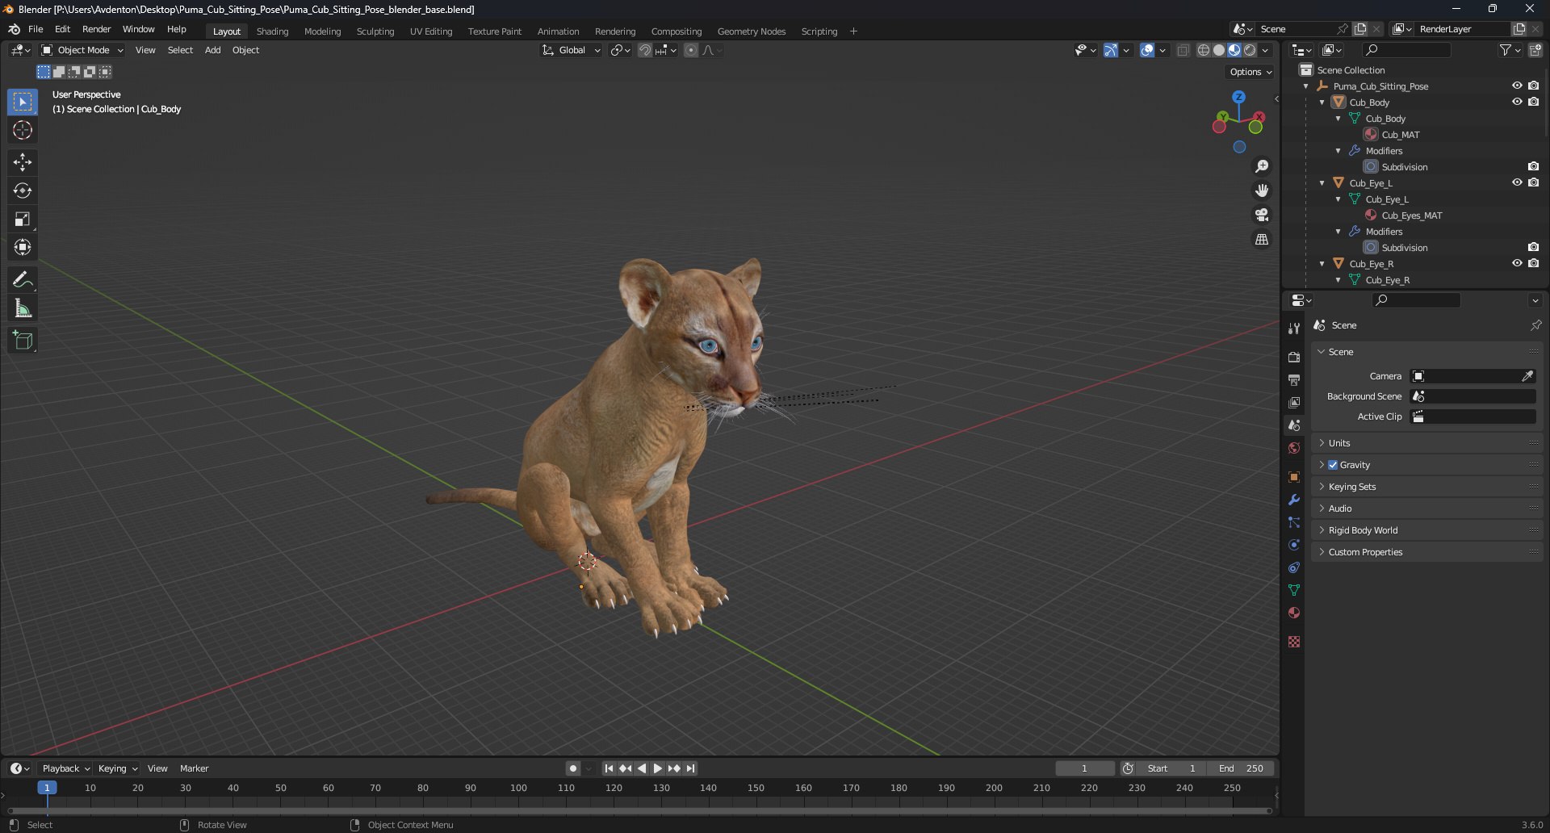The image size is (1550, 833).
Task: Toggle Cub_Eye_R eye visibility
Action: point(1517,263)
